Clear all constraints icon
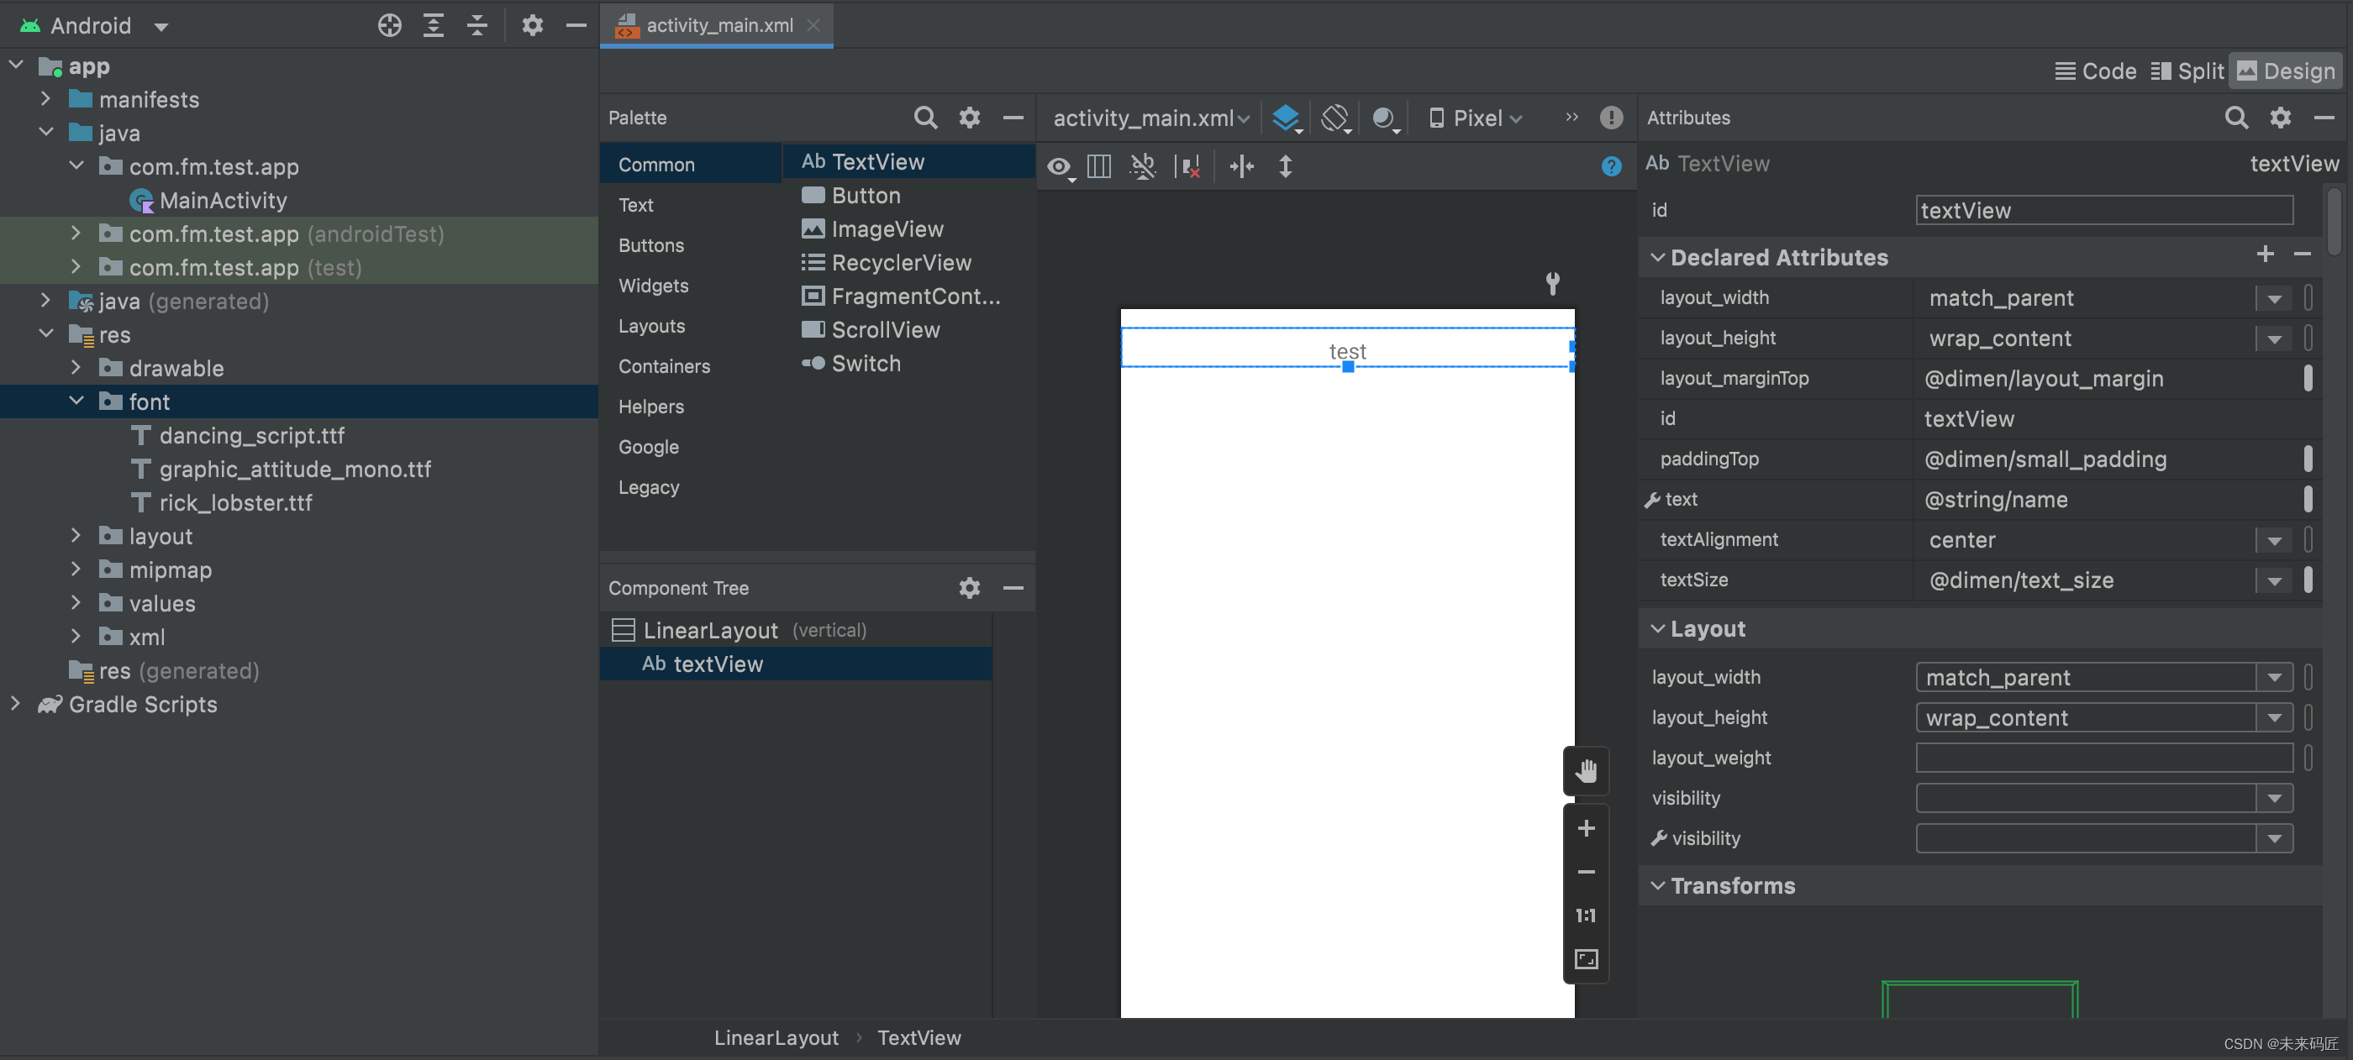Viewport: 2353px width, 1060px height. [1187, 166]
